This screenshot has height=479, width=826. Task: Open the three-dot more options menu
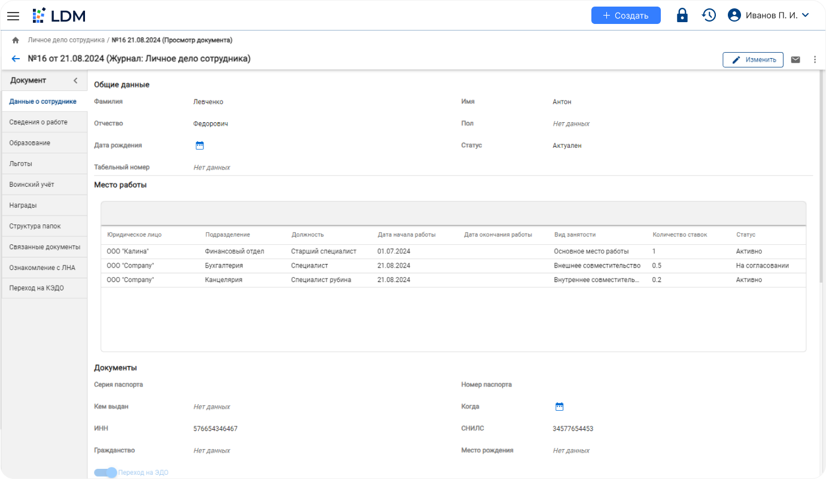click(x=815, y=59)
